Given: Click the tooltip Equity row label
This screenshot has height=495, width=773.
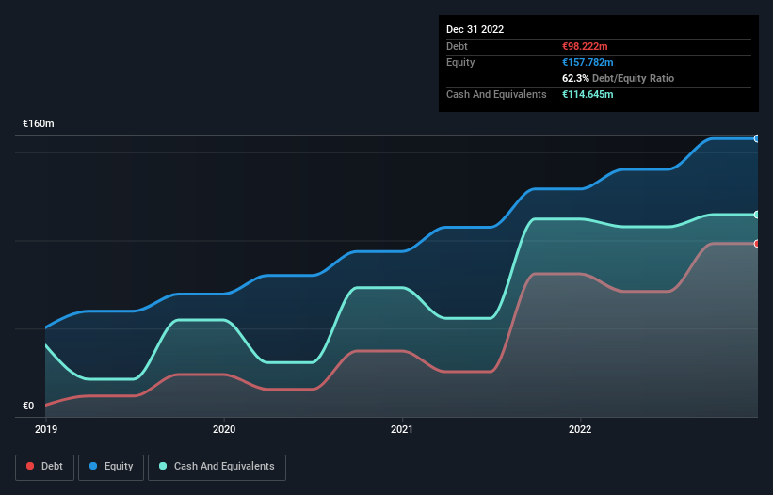Looking at the screenshot, I should [x=460, y=62].
